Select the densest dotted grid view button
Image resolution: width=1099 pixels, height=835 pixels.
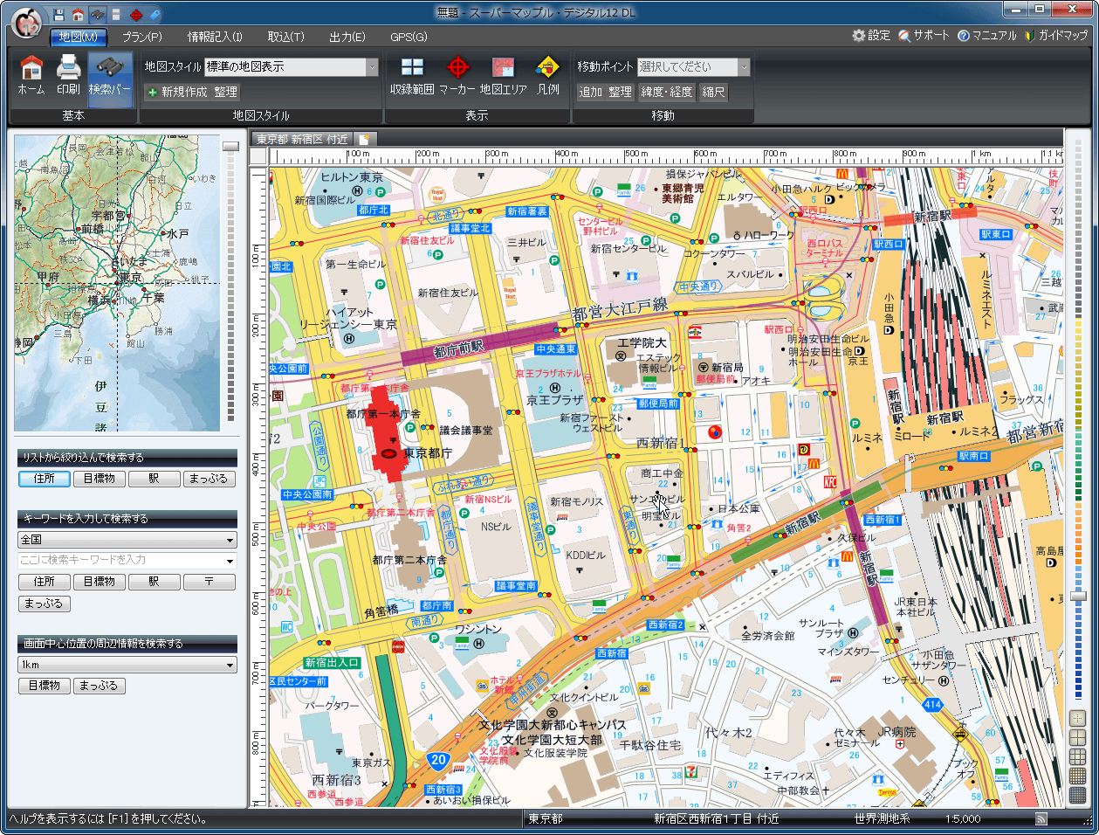[x=1078, y=796]
